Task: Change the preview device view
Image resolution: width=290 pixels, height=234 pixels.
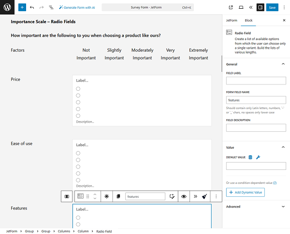Action: pyautogui.click(x=241, y=7)
